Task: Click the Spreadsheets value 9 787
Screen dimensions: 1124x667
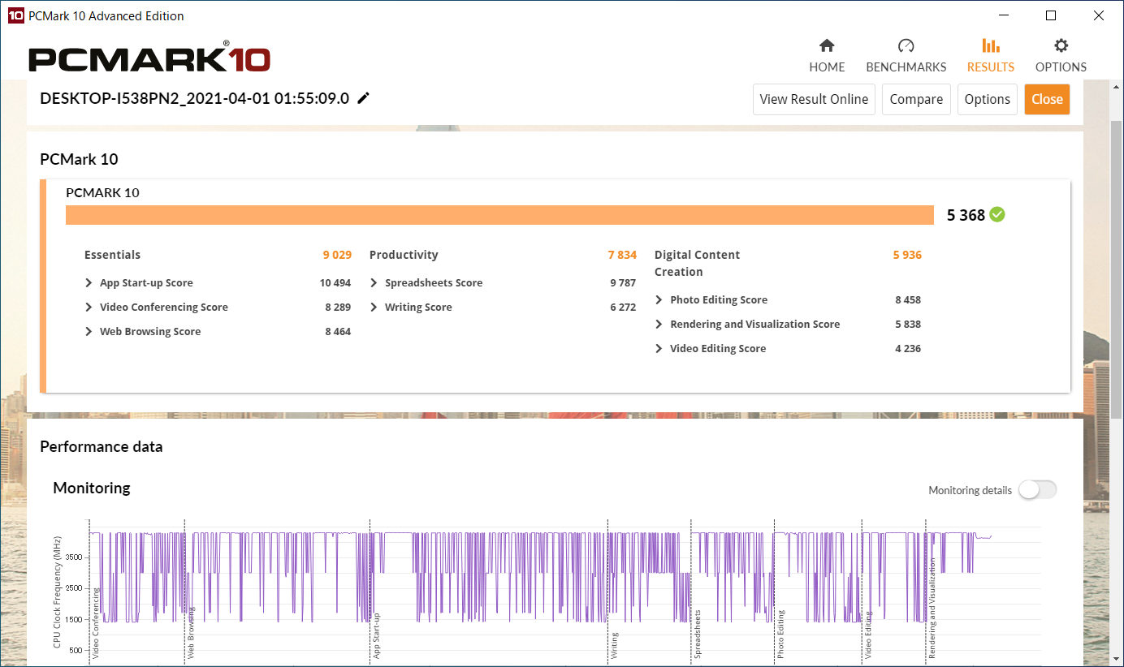Action: (x=623, y=282)
